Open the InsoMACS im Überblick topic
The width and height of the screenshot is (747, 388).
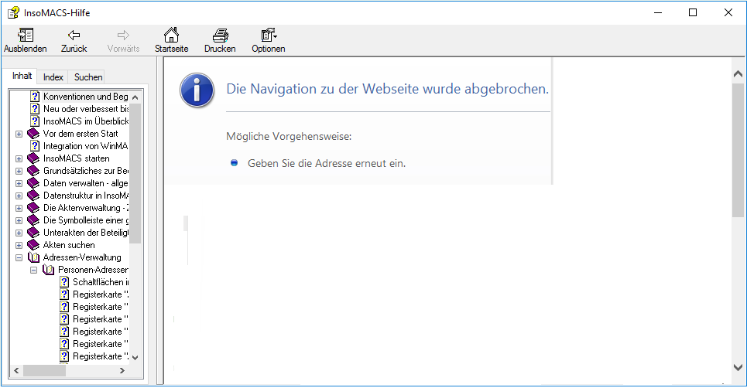click(x=86, y=121)
